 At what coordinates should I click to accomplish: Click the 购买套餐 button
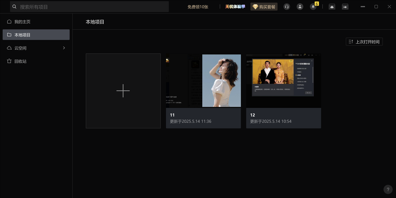[x=264, y=7]
